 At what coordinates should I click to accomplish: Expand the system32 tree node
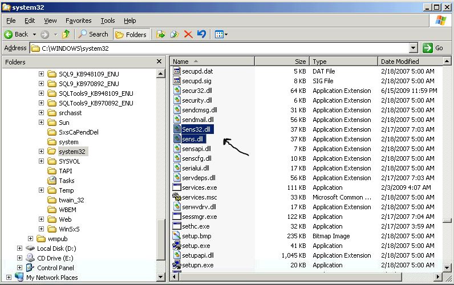(x=41, y=151)
